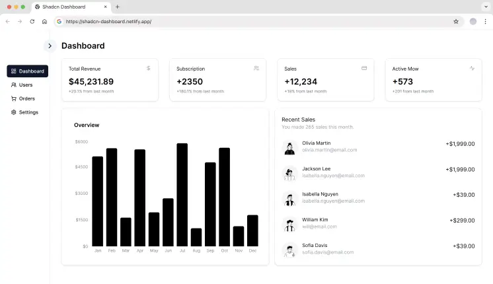The height and width of the screenshot is (284, 493).
Task: Click the users icon on Subscription card
Action: coord(256,68)
